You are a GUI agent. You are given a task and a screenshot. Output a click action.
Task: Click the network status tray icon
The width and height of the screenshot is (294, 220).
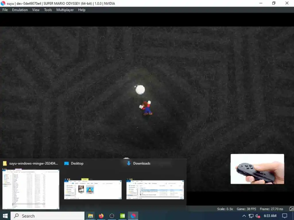(251, 216)
